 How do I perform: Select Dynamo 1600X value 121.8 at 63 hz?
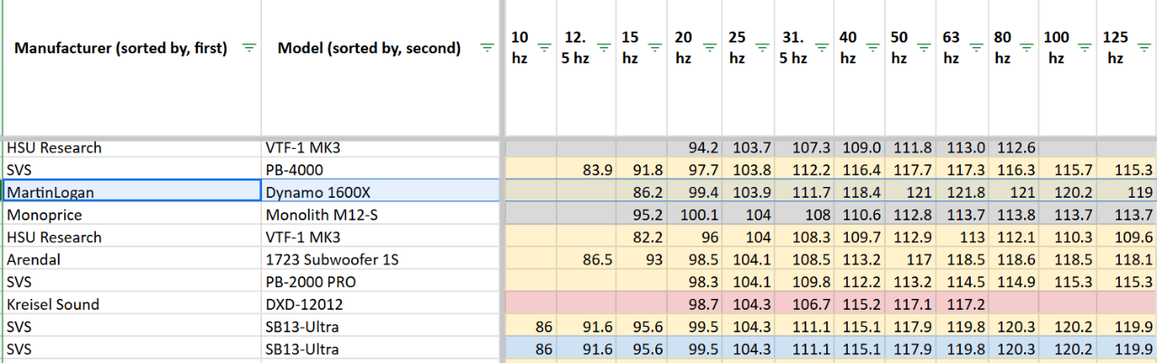(x=964, y=191)
